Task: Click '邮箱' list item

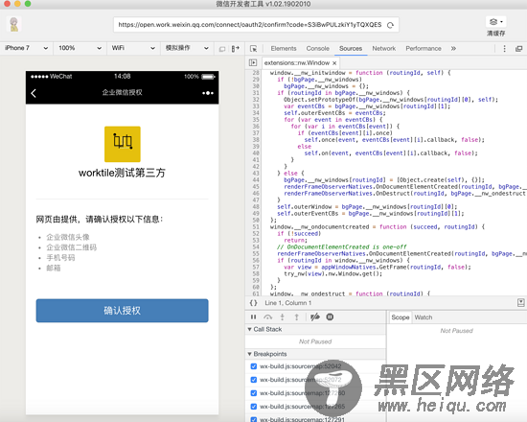Action: [54, 269]
